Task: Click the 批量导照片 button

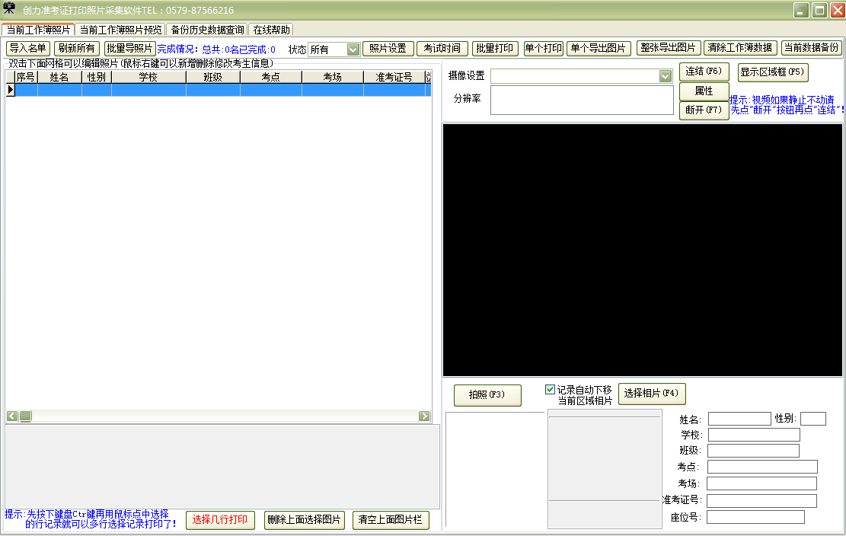Action: pyautogui.click(x=129, y=49)
